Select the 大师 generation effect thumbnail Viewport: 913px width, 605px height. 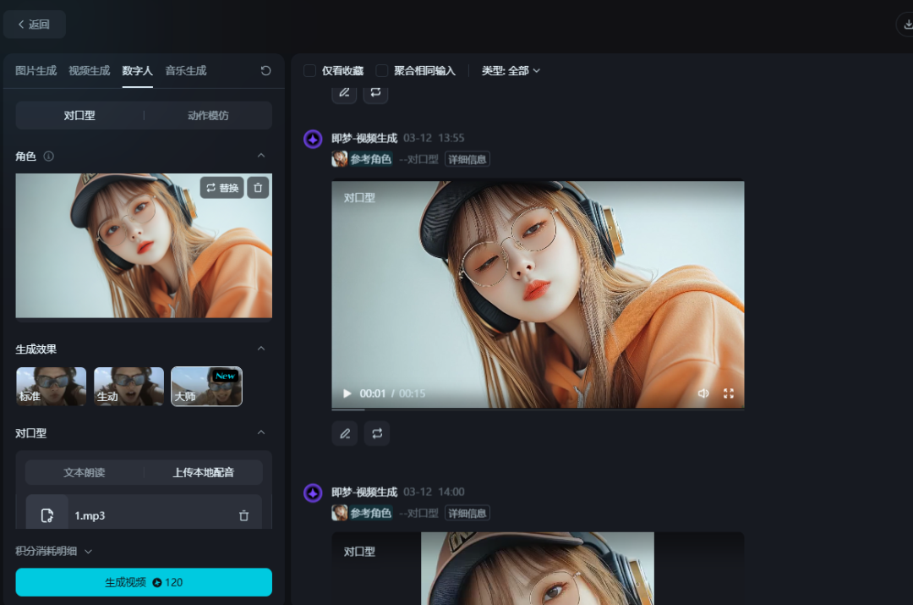click(207, 387)
